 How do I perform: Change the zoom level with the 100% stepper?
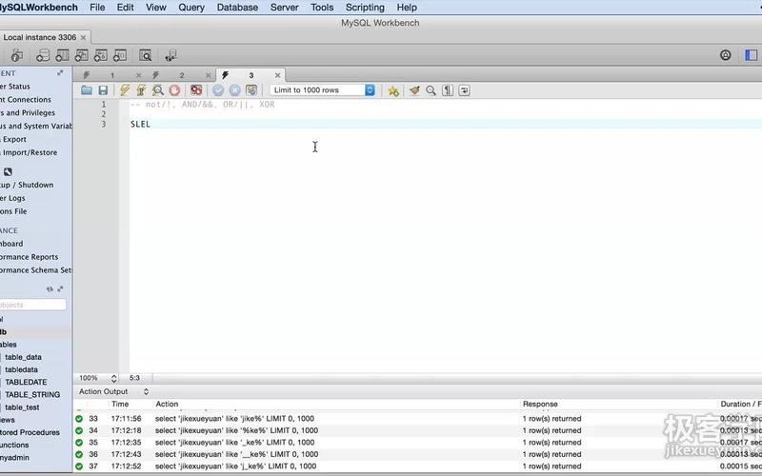(113, 378)
